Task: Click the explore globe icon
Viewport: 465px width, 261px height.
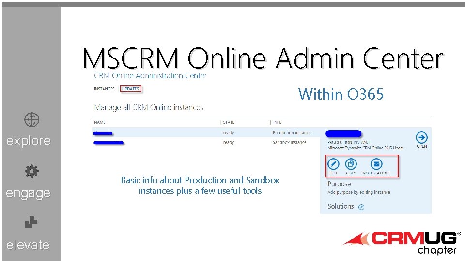Action: pyautogui.click(x=31, y=119)
